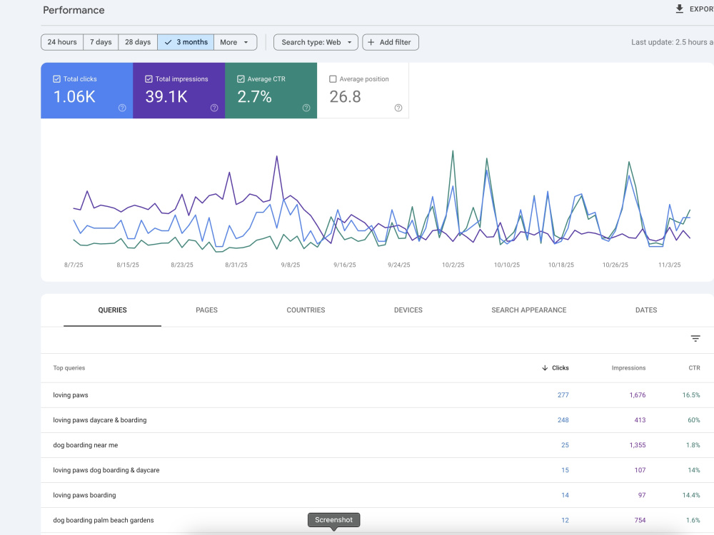
Task: Click the help icon on Average CTR card
Action: point(306,108)
